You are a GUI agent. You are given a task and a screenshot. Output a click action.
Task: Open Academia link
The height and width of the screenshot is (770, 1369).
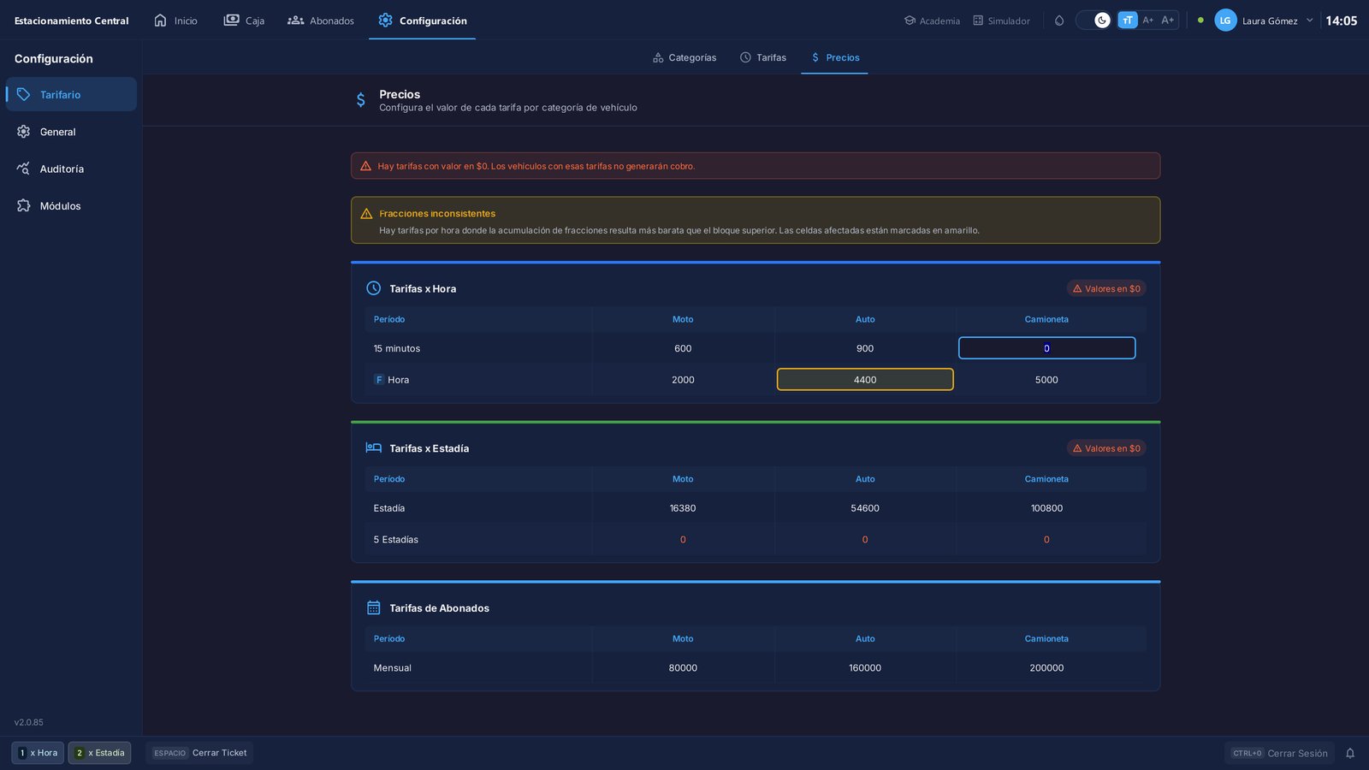[x=932, y=21]
